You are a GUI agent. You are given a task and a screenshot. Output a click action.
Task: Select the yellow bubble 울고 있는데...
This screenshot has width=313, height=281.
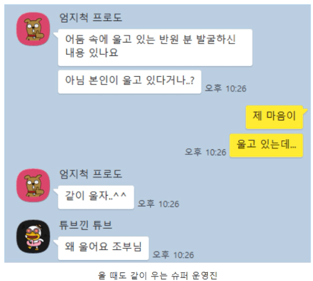click(266, 145)
